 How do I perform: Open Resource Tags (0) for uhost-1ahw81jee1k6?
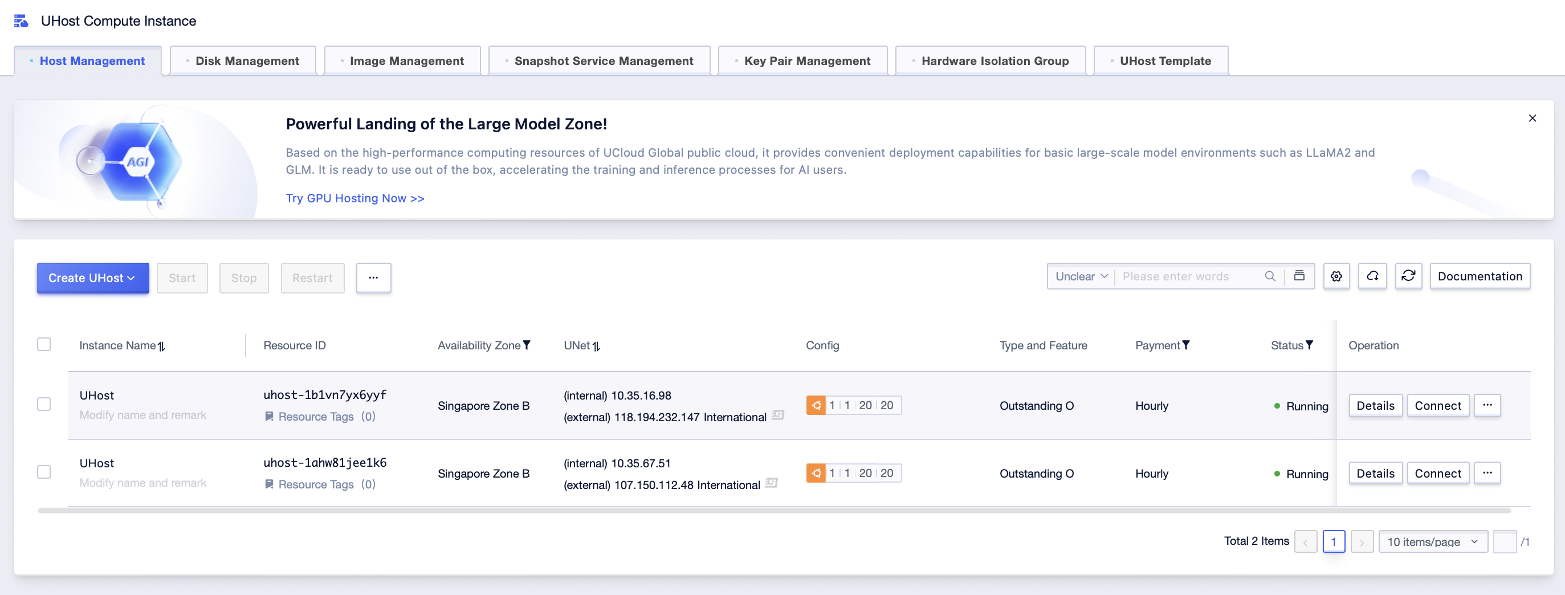tap(327, 484)
